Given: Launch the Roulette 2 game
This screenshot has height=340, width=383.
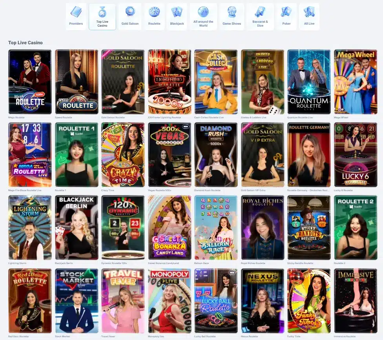Looking at the screenshot, I should (356, 228).
